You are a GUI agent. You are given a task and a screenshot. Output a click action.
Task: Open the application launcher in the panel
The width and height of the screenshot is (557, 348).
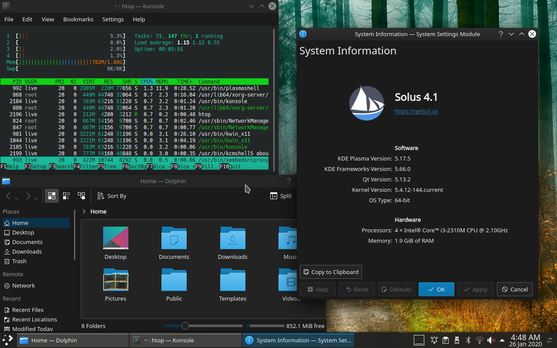[x=8, y=340]
